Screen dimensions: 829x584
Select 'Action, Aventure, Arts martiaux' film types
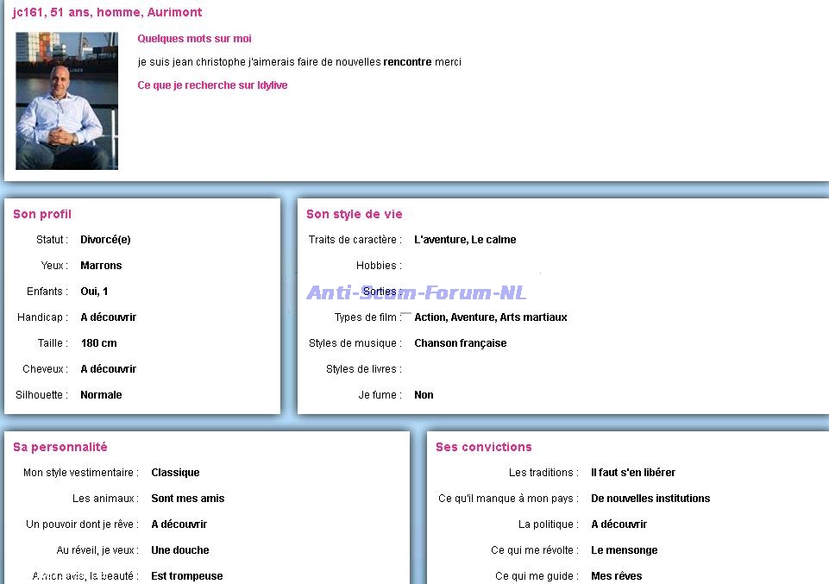(490, 317)
